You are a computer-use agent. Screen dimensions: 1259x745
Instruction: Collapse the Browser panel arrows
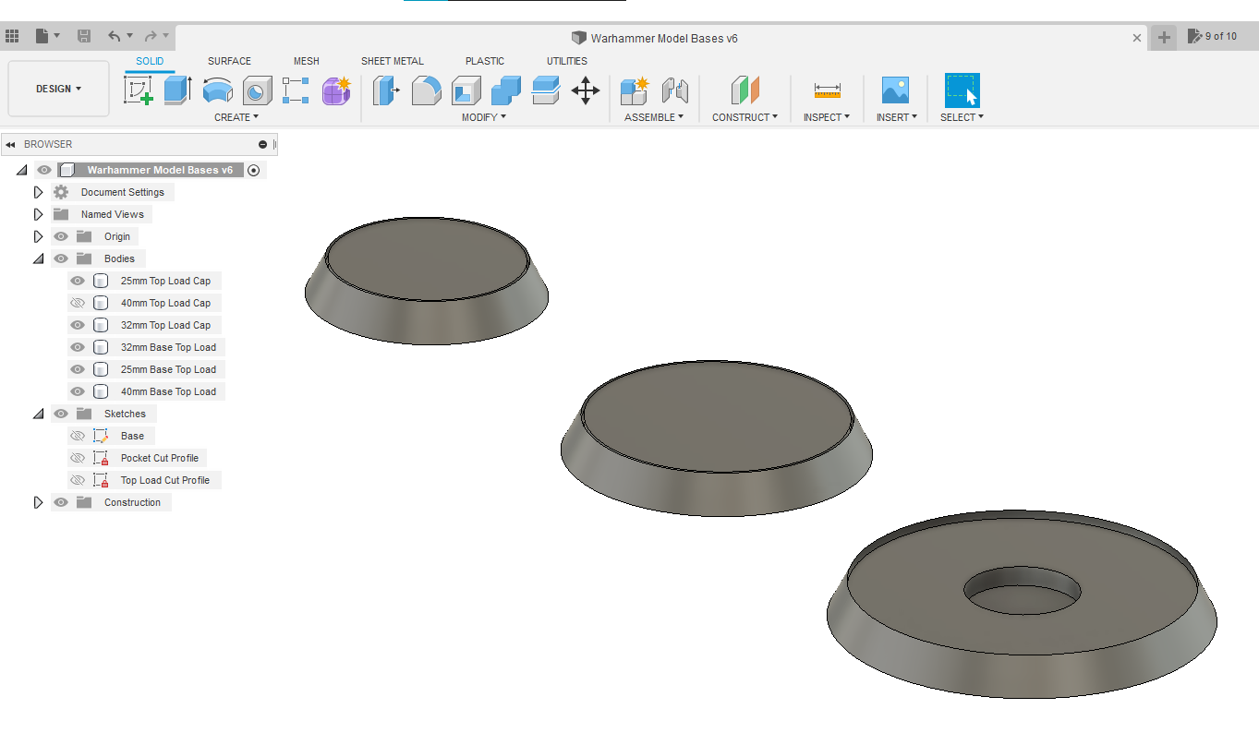coord(10,144)
